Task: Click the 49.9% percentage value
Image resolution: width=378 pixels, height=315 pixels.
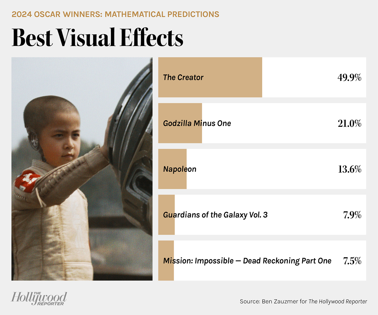Action: point(350,77)
